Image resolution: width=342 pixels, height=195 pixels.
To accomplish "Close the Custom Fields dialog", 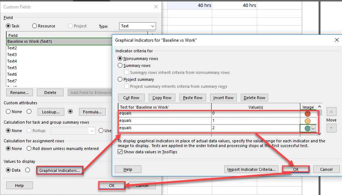I will point(156,7).
